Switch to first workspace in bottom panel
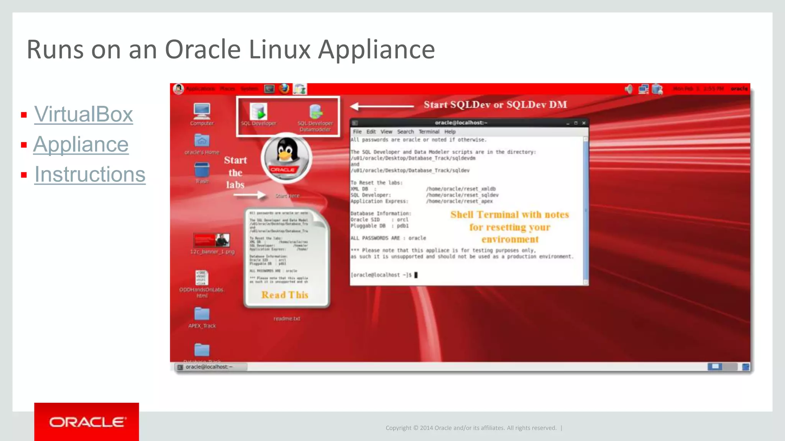Viewport: 785px width, 441px height. 715,367
